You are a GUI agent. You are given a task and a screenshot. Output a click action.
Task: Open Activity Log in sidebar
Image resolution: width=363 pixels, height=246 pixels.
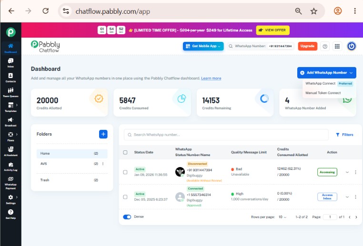click(x=10, y=167)
